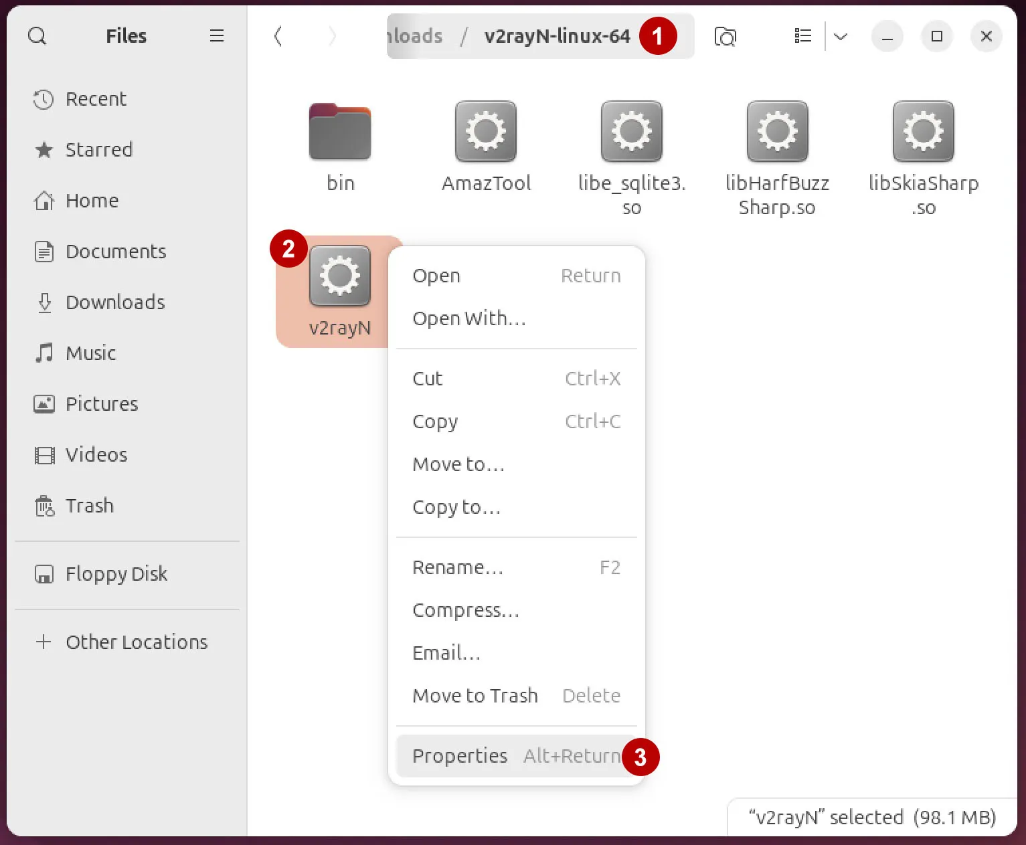Choose Copy to… in context menu
Image resolution: width=1026 pixels, height=845 pixels.
click(517, 507)
